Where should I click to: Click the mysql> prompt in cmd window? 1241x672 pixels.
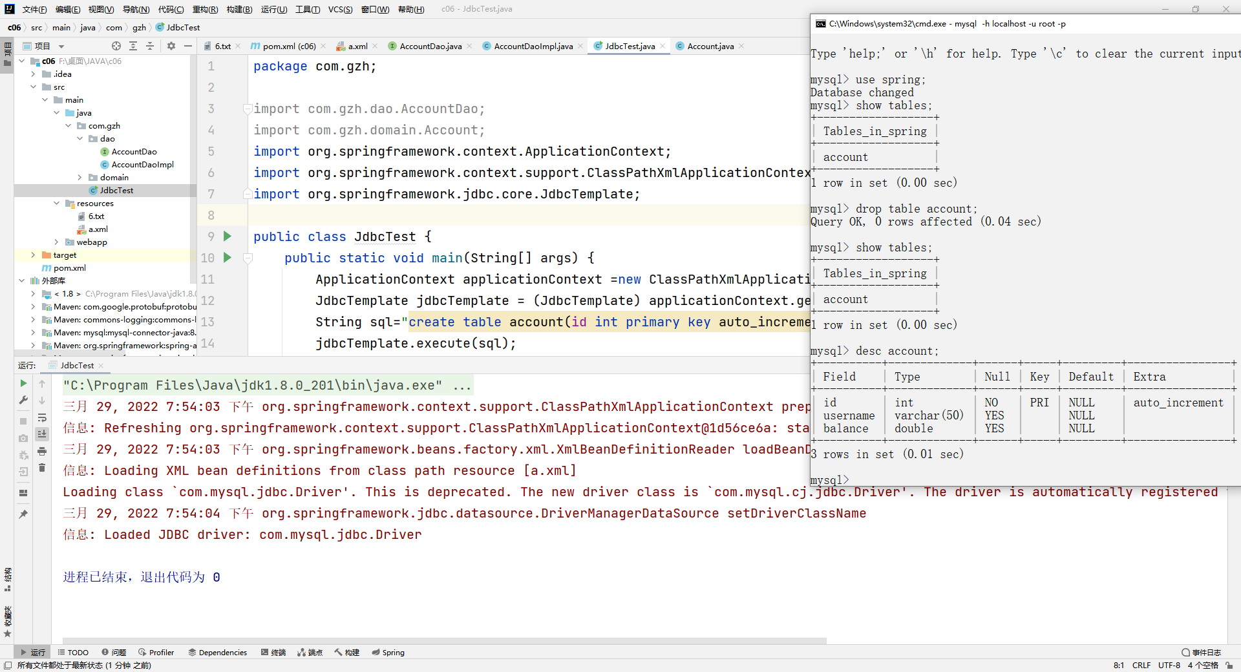pos(829,480)
